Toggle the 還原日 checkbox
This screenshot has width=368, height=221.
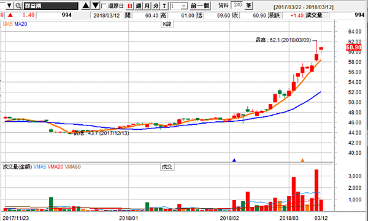[x=104, y=6]
